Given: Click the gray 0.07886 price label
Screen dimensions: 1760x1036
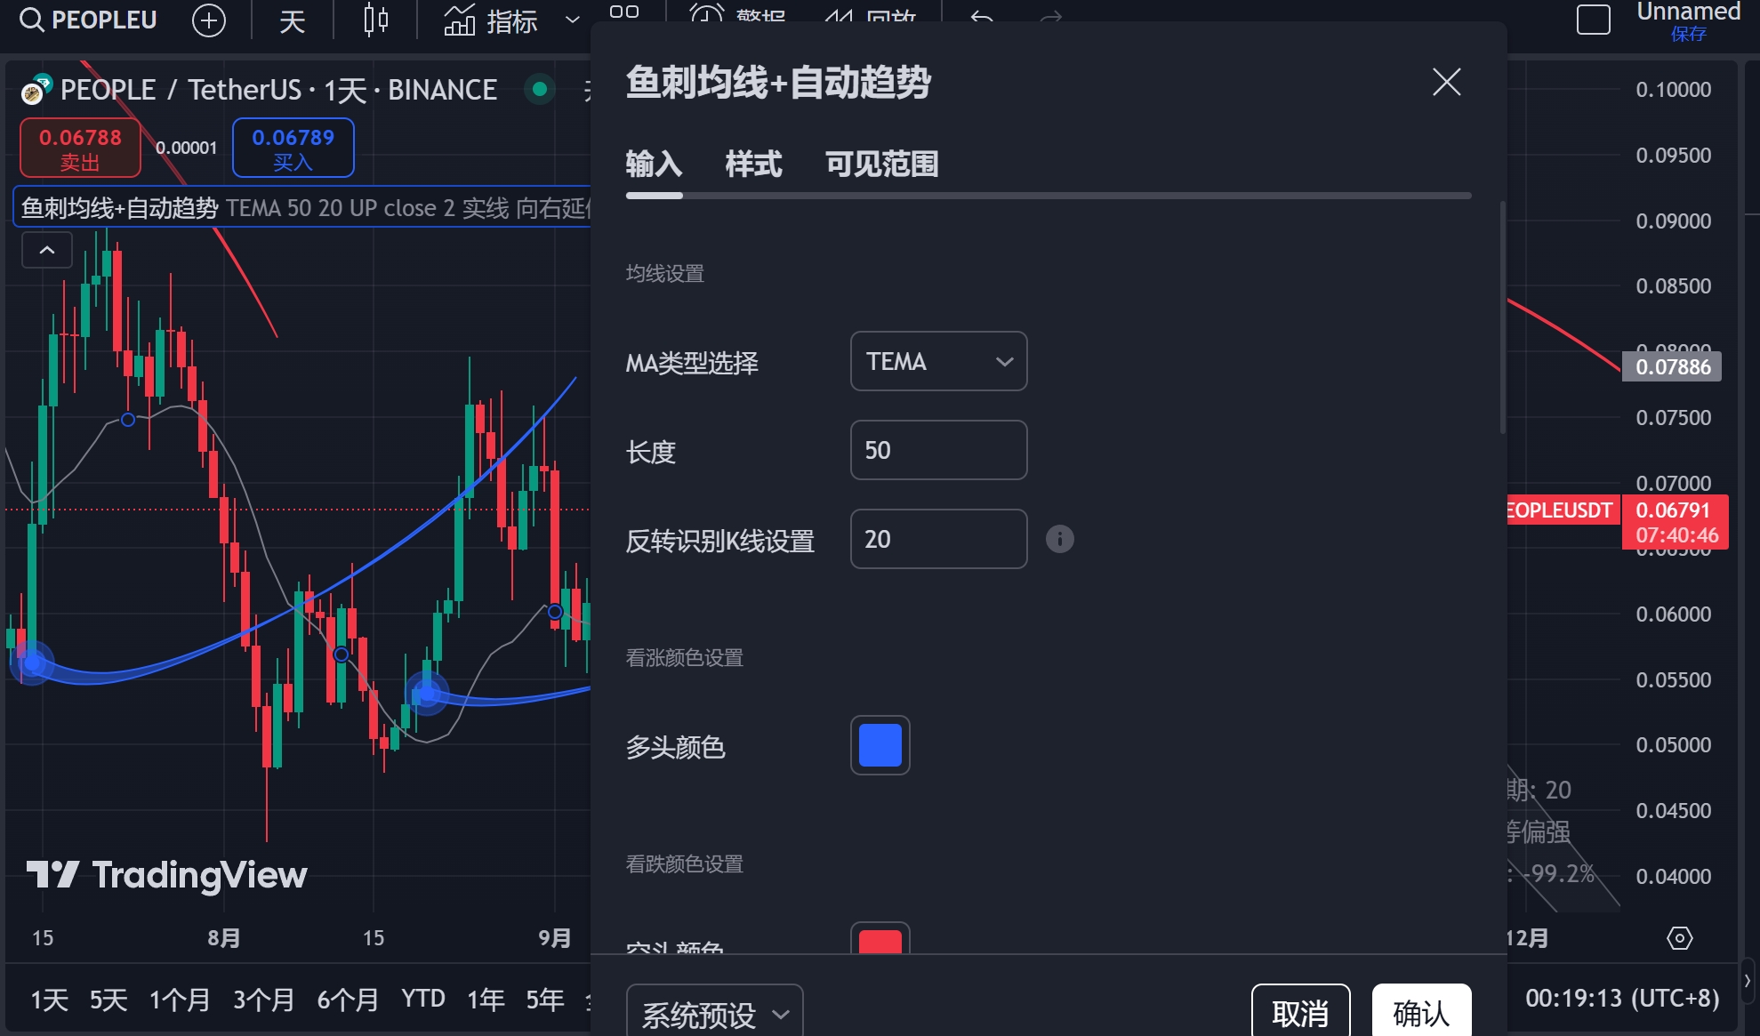Looking at the screenshot, I should [1672, 366].
